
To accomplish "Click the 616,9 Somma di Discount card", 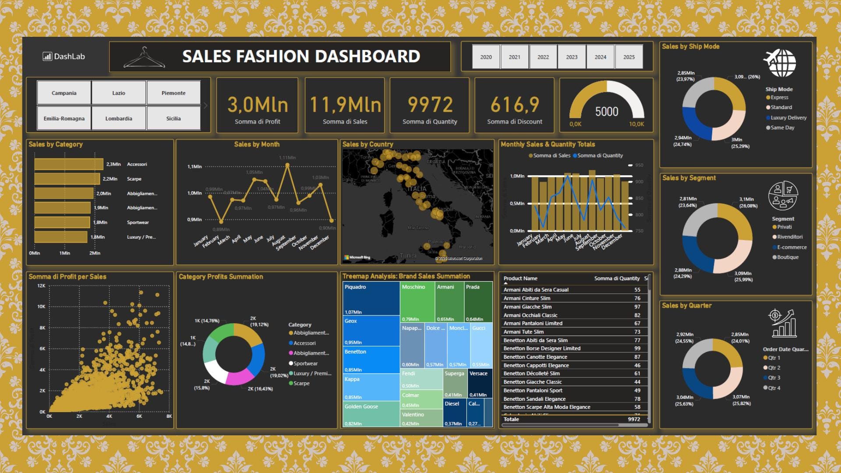I will (x=515, y=106).
